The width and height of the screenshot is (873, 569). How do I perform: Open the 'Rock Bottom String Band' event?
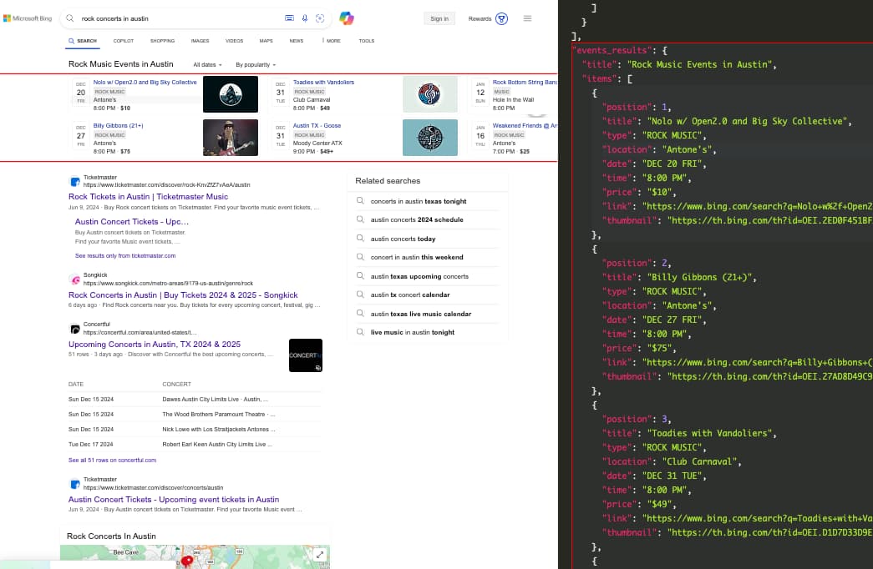(525, 83)
